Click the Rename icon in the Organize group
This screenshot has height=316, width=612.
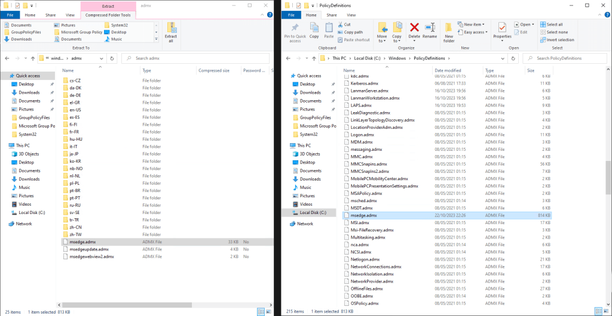tap(429, 30)
